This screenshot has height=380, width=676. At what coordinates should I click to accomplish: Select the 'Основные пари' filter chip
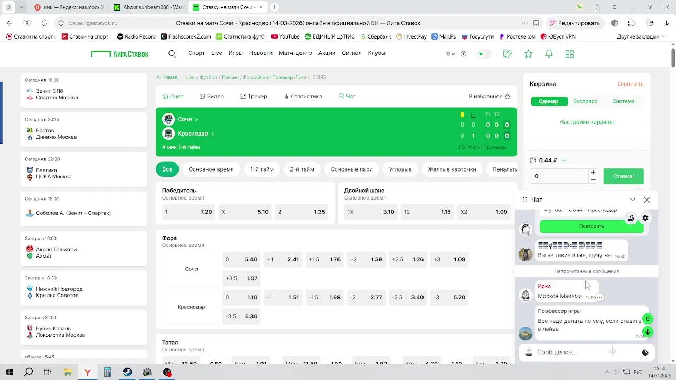tap(351, 169)
